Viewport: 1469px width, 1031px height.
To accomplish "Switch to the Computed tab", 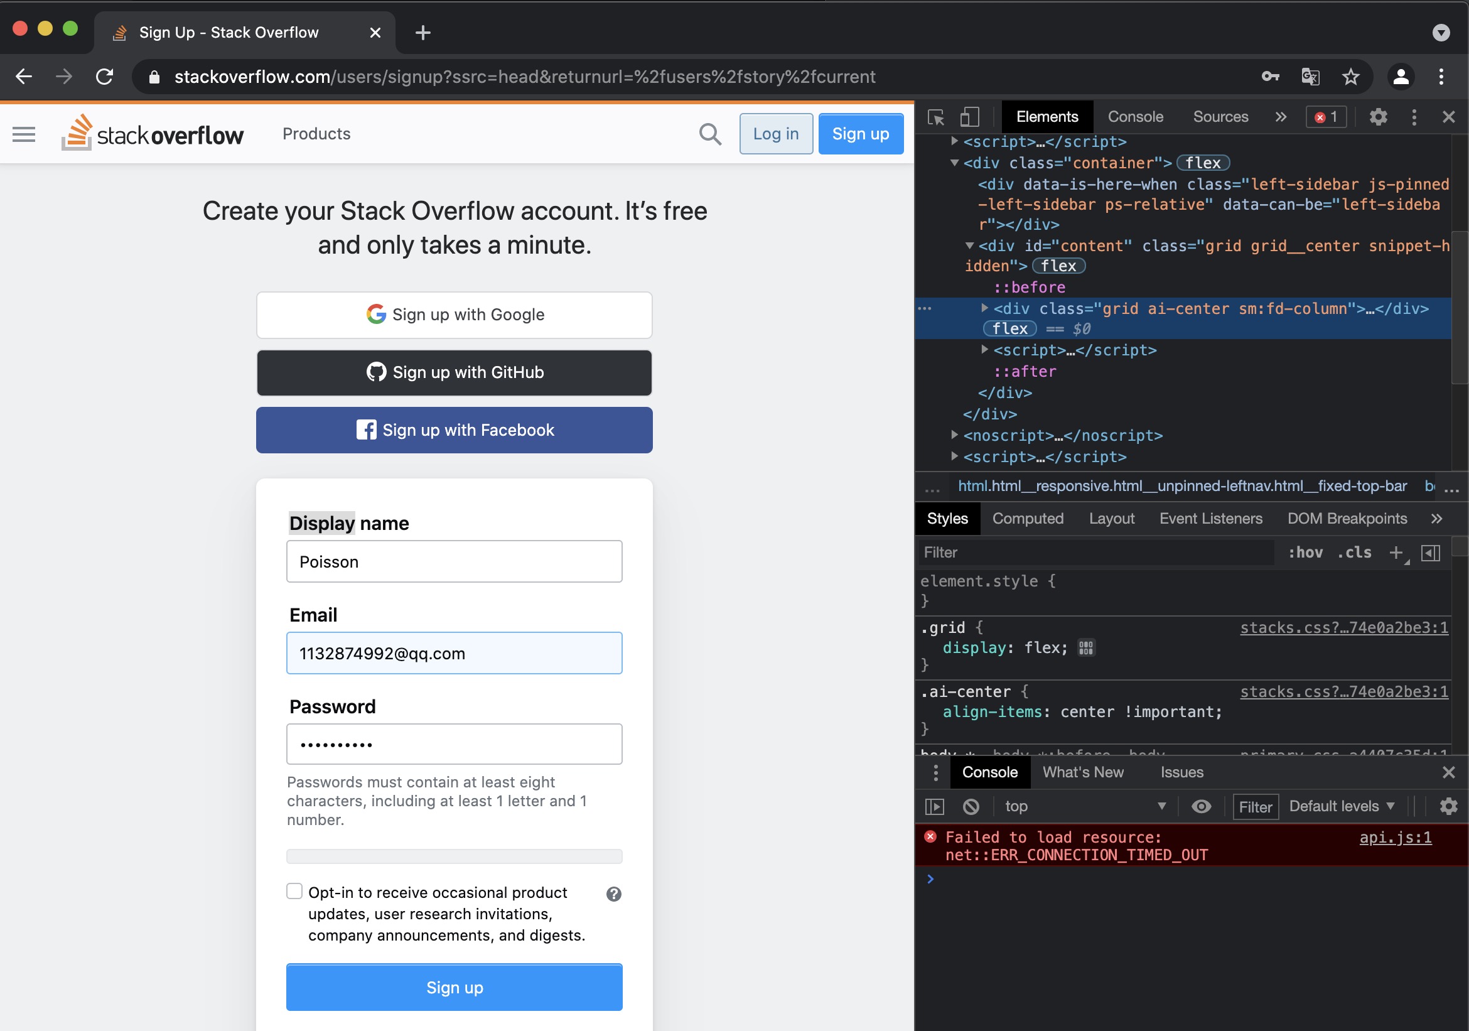I will coord(1028,519).
